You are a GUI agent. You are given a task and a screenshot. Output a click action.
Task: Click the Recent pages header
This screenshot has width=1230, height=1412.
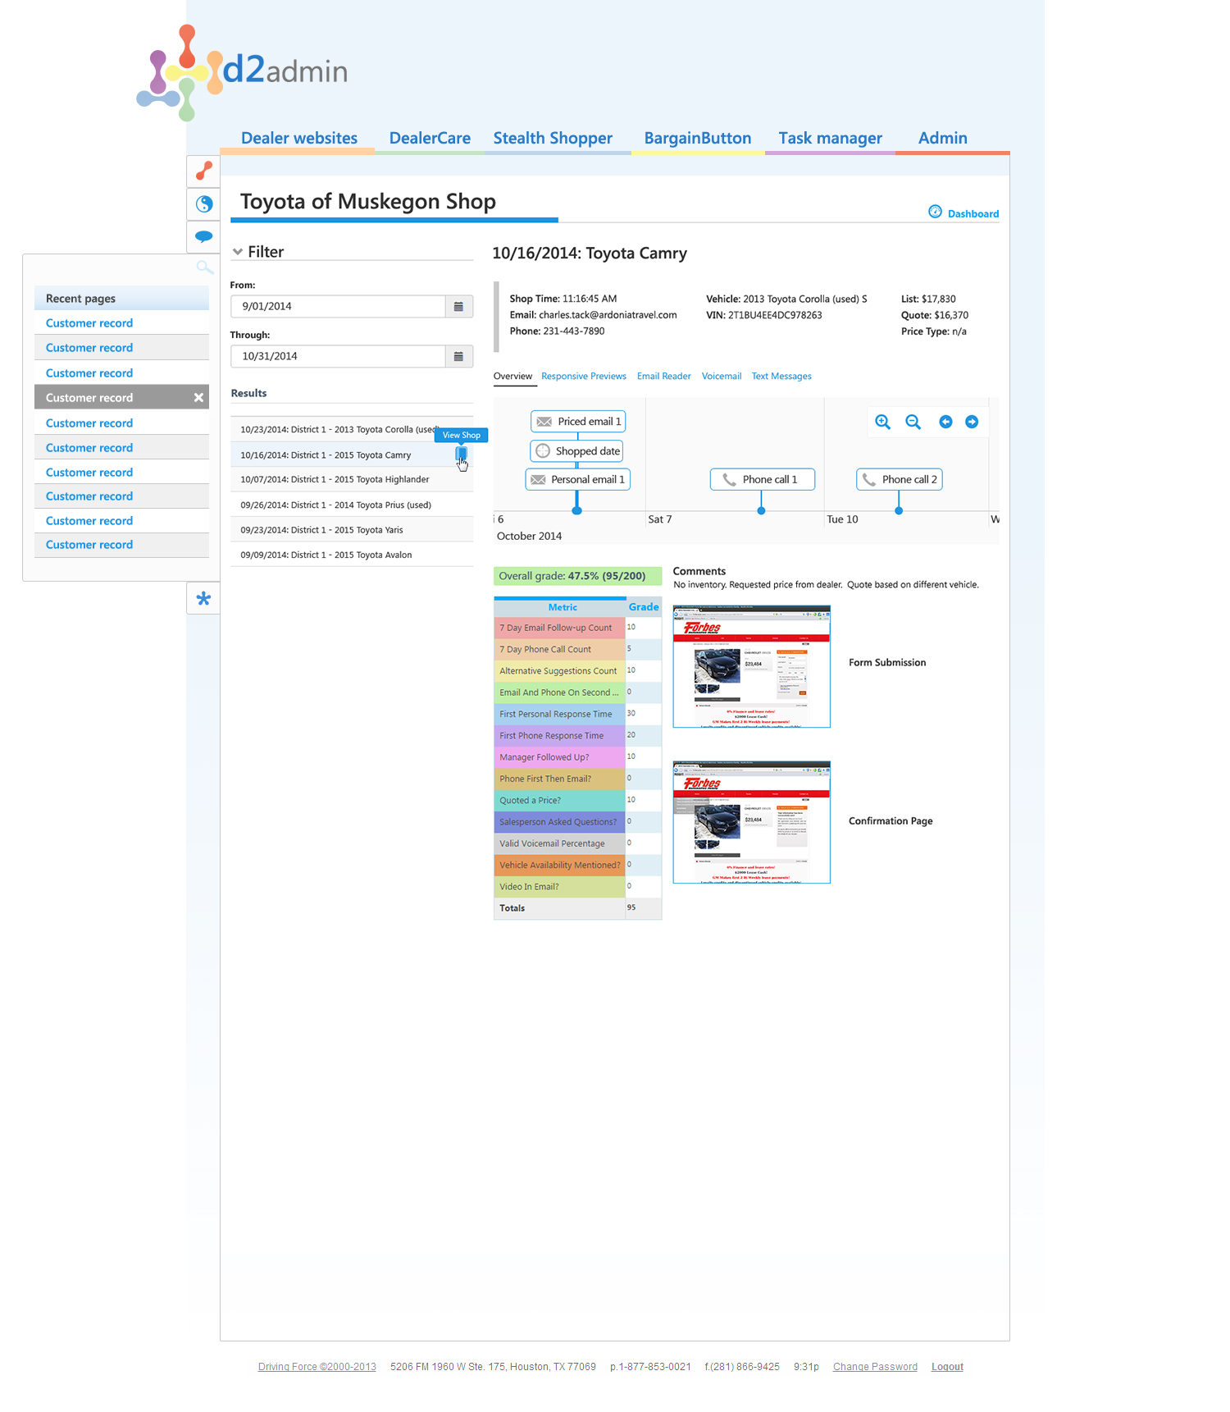coord(121,298)
